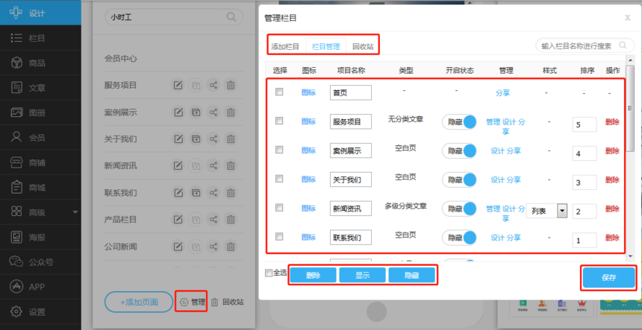Toggle the 隐藏 switch for 联系我们
The height and width of the screenshot is (330, 642).
(x=459, y=238)
